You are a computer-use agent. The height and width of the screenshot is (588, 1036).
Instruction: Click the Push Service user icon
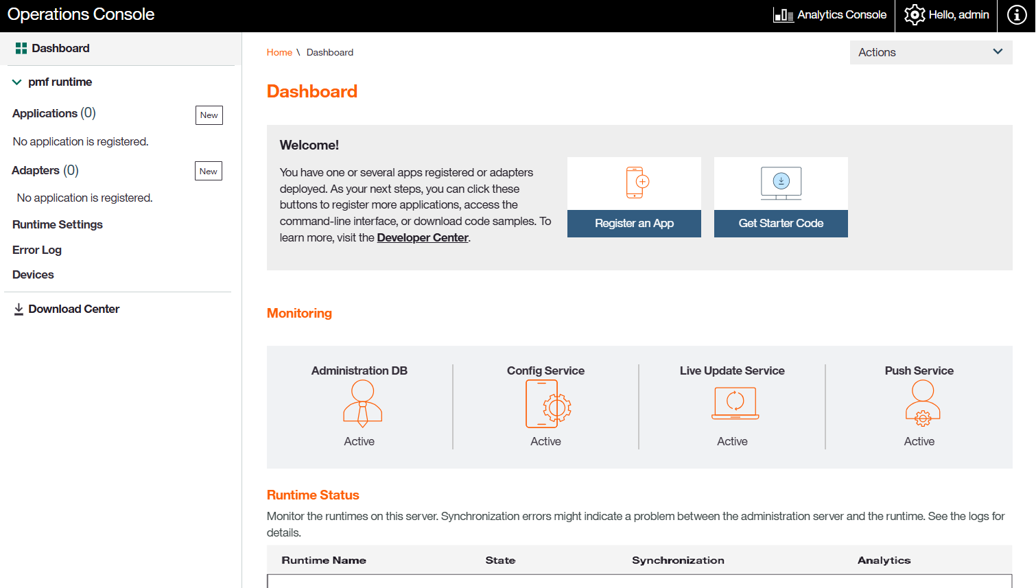pos(922,404)
